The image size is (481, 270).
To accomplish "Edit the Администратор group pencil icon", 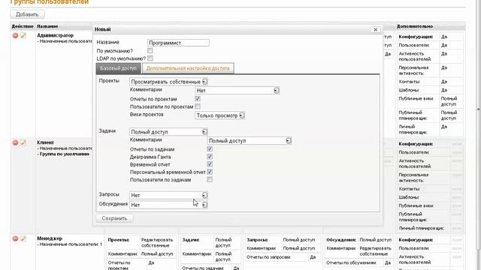I will 23,35.
